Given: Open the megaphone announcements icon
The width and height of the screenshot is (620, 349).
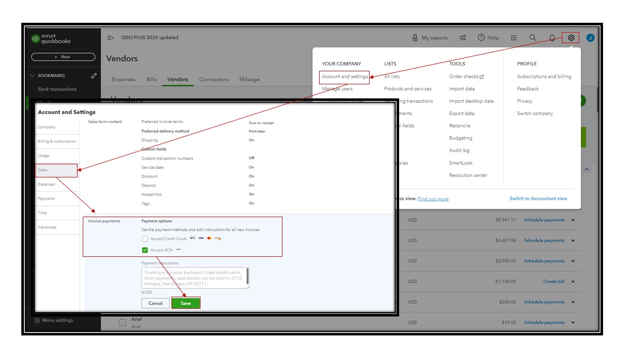Looking at the screenshot, I should [x=463, y=38].
